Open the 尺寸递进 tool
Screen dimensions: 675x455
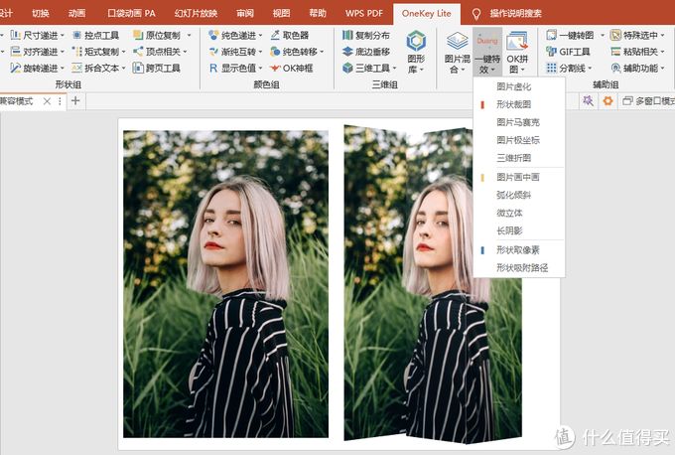pyautogui.click(x=37, y=35)
